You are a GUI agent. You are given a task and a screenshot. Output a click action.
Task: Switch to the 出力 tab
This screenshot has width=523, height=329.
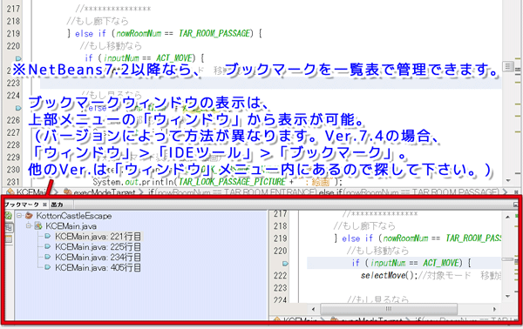click(x=57, y=205)
